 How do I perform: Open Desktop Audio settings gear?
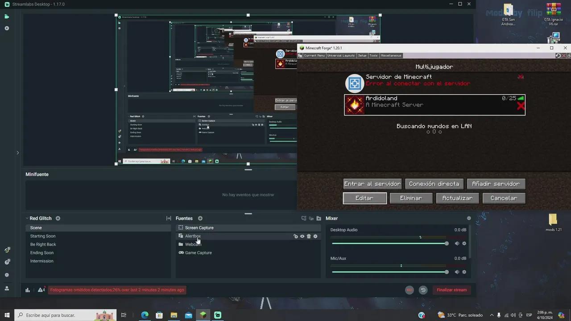tap(464, 243)
